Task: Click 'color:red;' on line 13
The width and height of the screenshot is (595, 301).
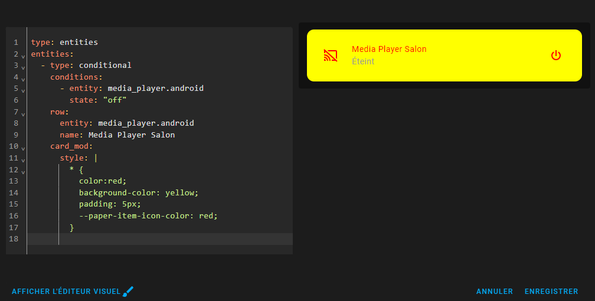Action: click(103, 181)
